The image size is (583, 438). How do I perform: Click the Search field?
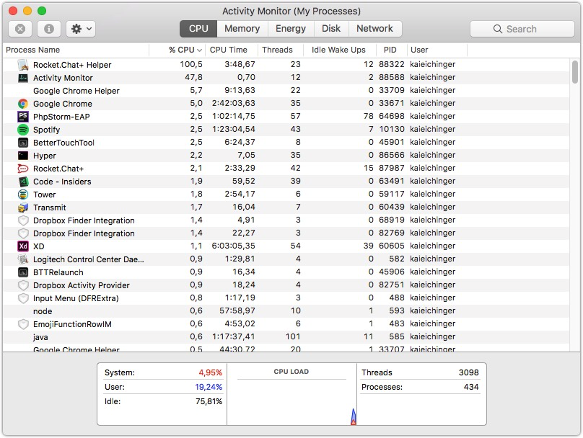pyautogui.click(x=522, y=29)
